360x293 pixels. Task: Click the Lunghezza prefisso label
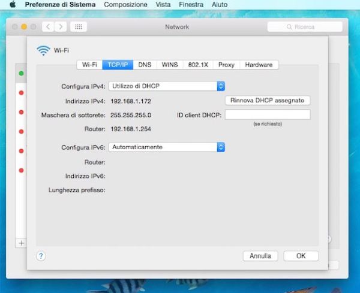tap(77, 190)
